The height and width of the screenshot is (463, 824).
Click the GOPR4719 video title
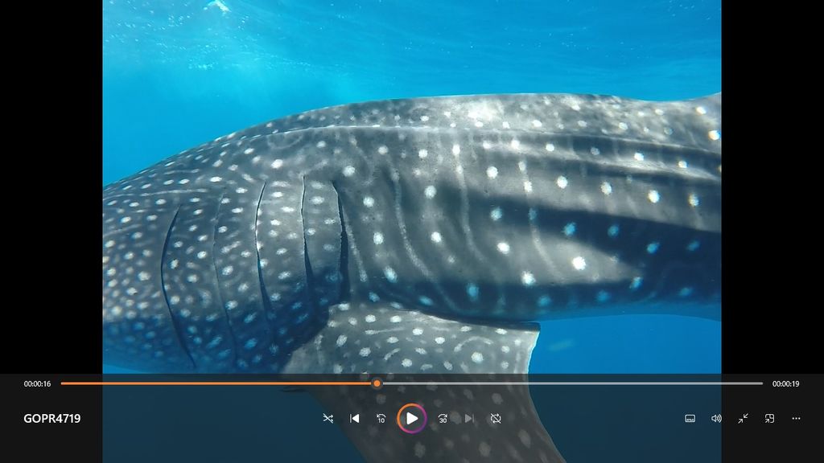point(52,418)
